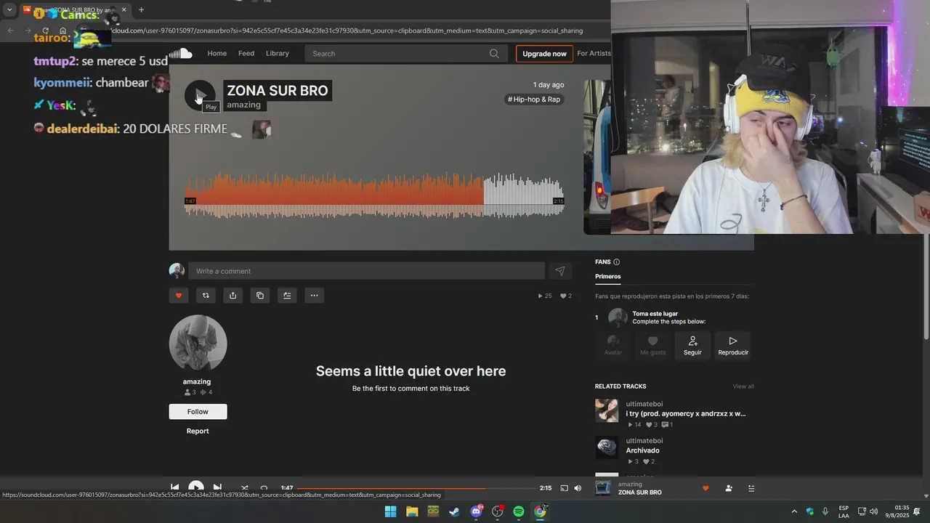Add the track to Next up queue icon
Image resolution: width=930 pixels, height=523 pixels.
[x=287, y=296]
